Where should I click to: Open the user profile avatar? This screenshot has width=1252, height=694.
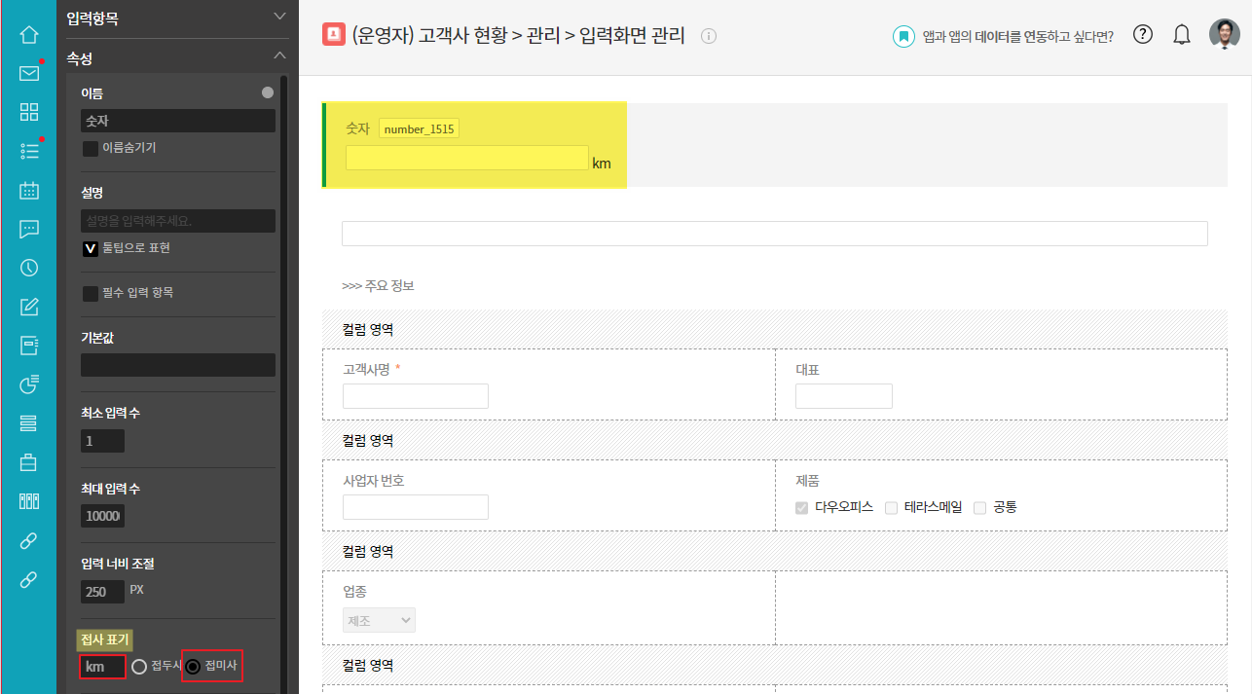[1224, 35]
